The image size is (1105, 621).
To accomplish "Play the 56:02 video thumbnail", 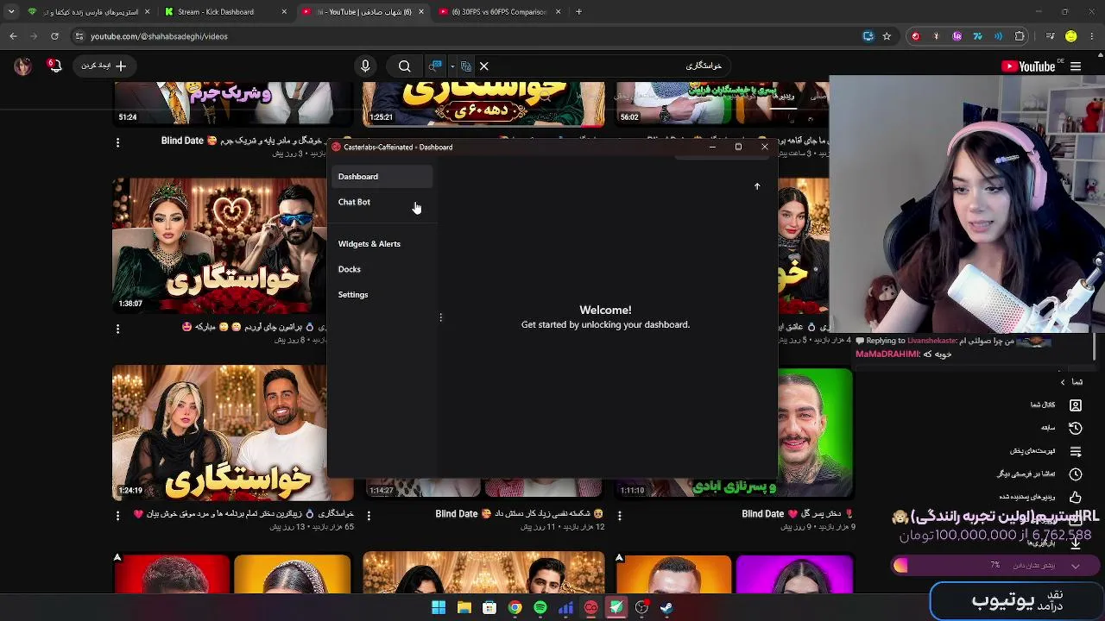I will (x=721, y=104).
